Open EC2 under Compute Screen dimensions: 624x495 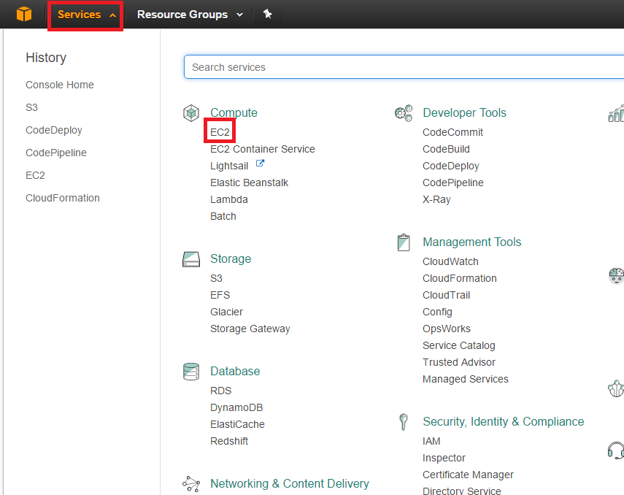click(220, 132)
